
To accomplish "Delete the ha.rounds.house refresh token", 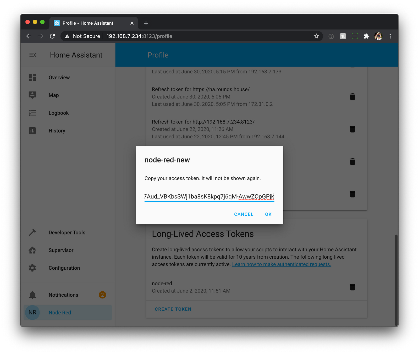I will [x=352, y=96].
